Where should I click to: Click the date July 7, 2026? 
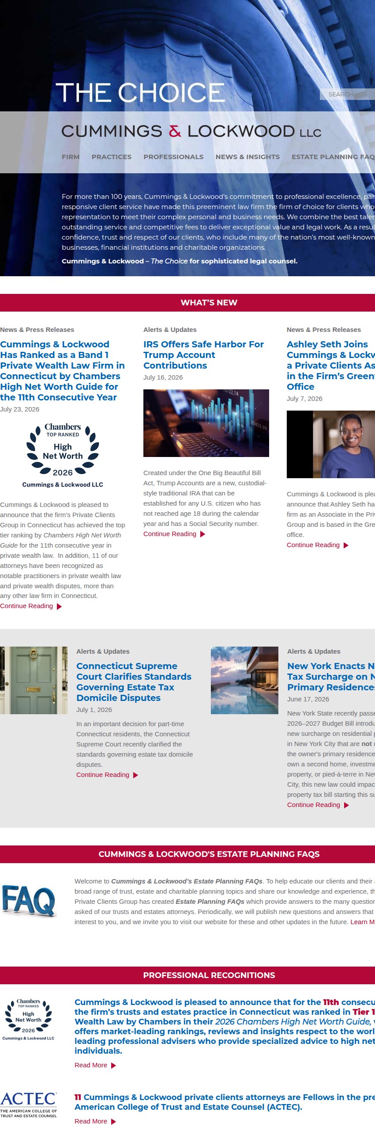coord(304,399)
